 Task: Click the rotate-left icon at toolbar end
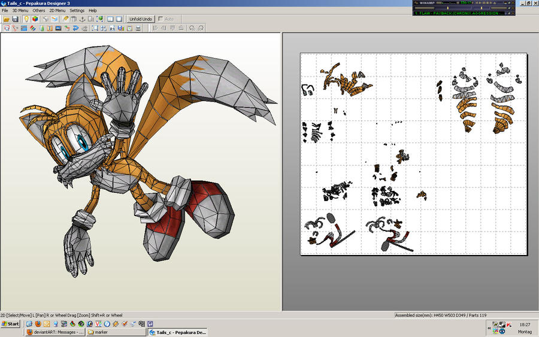point(192,28)
